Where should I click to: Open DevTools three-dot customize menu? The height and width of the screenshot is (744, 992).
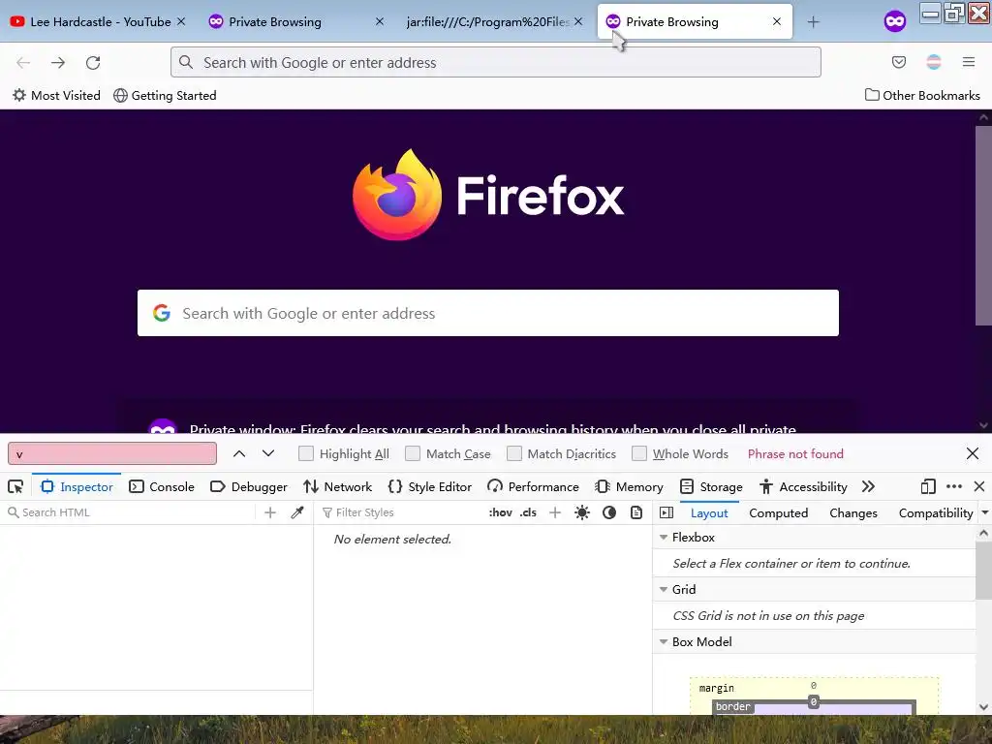(x=954, y=486)
